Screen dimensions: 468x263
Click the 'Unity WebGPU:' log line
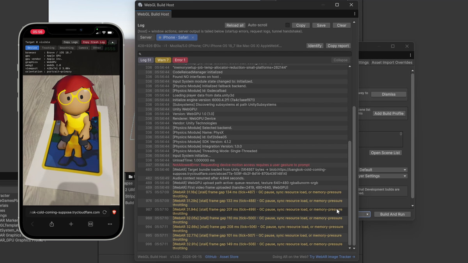pyautogui.click(x=242, y=109)
